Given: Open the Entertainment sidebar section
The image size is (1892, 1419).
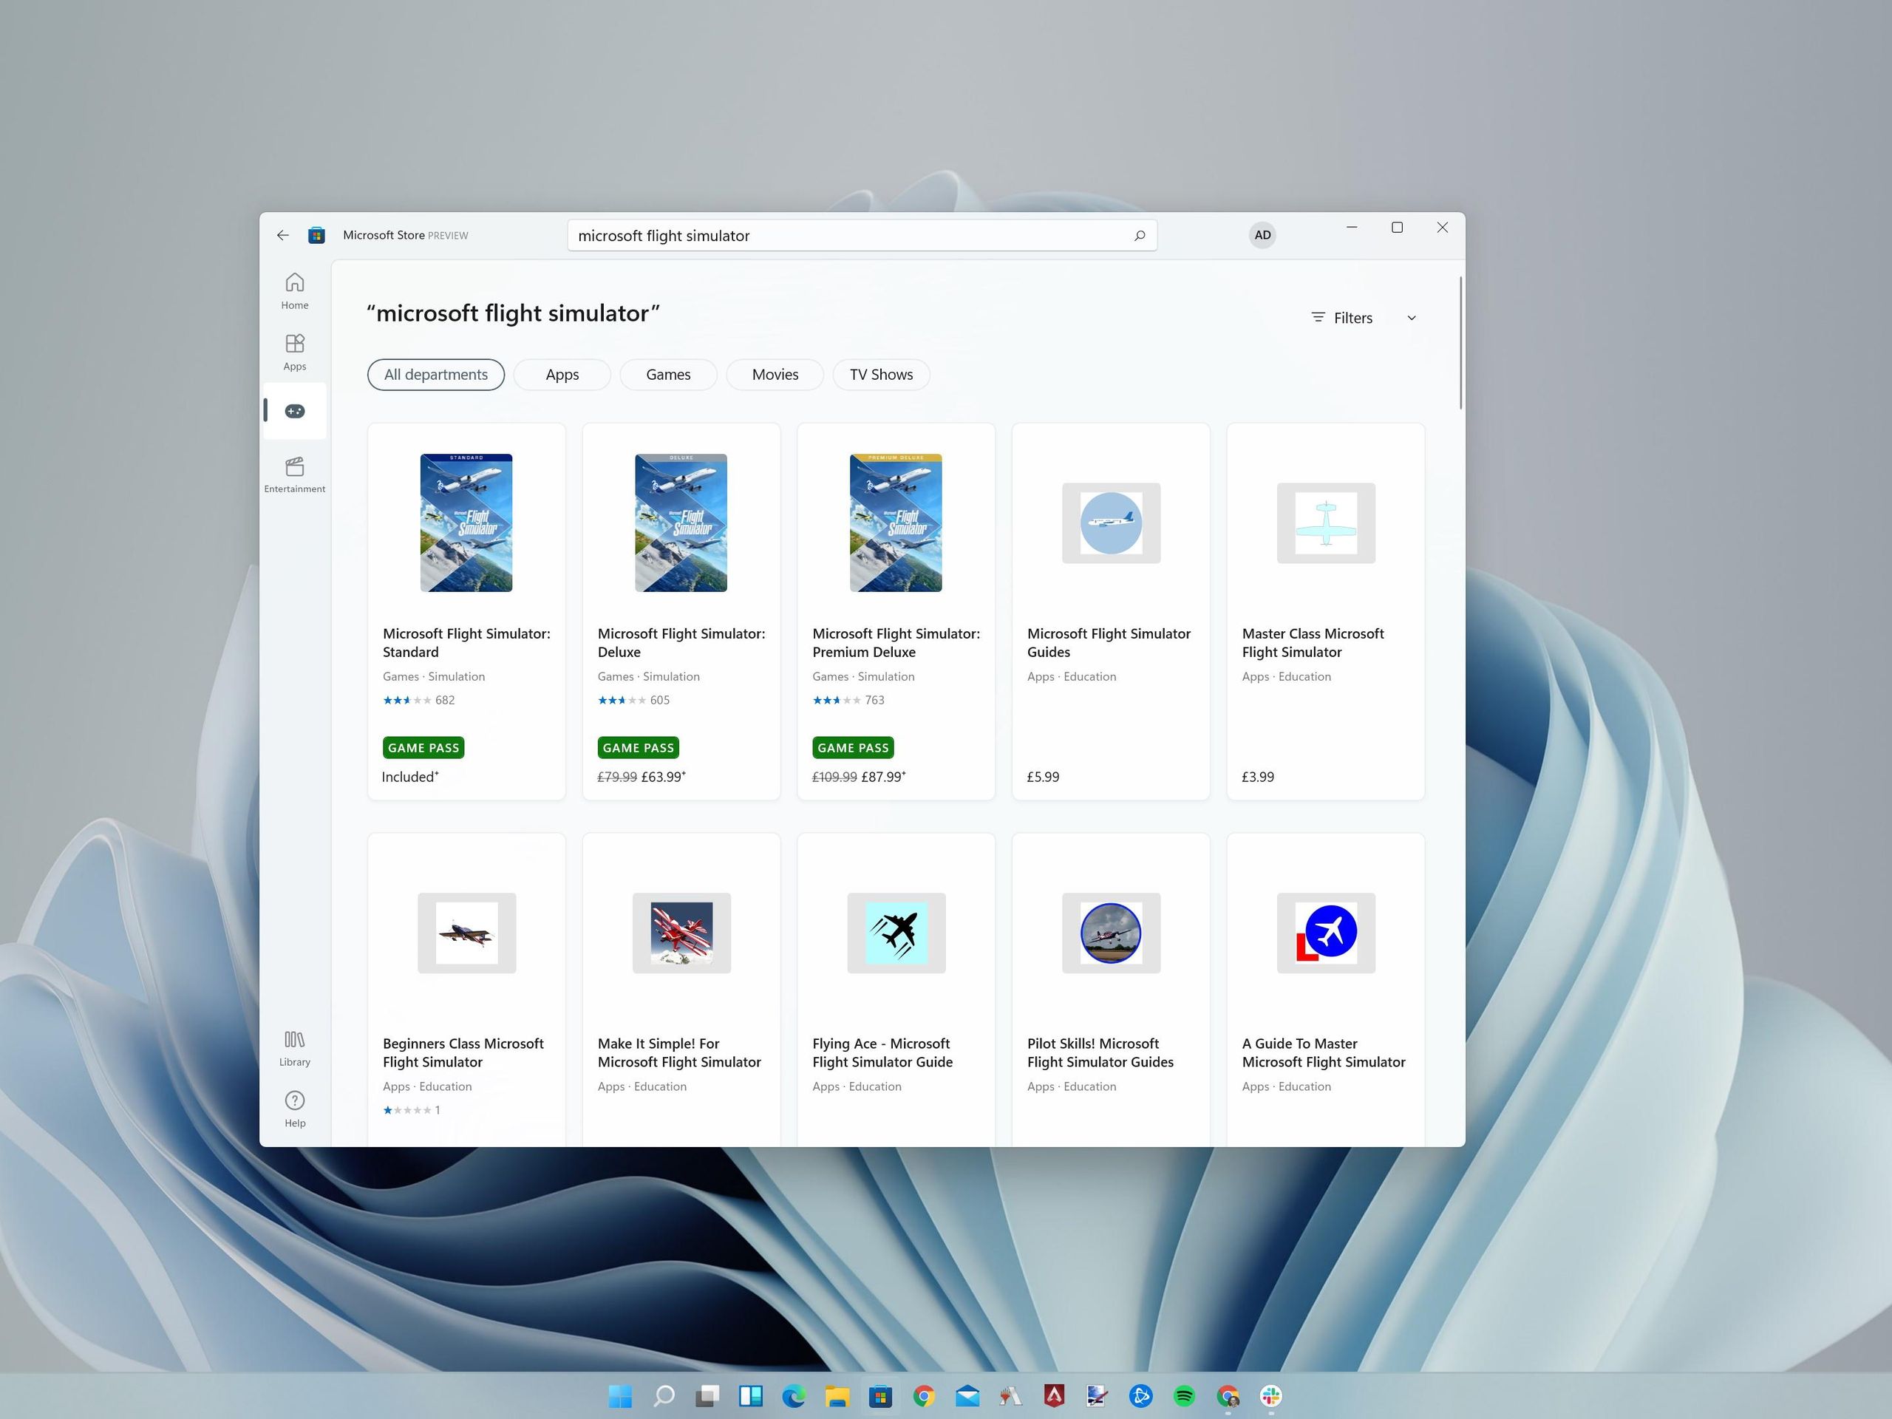Looking at the screenshot, I should (294, 474).
